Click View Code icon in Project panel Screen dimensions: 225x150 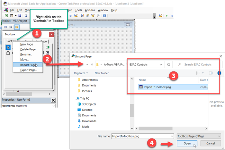coord(5,27)
